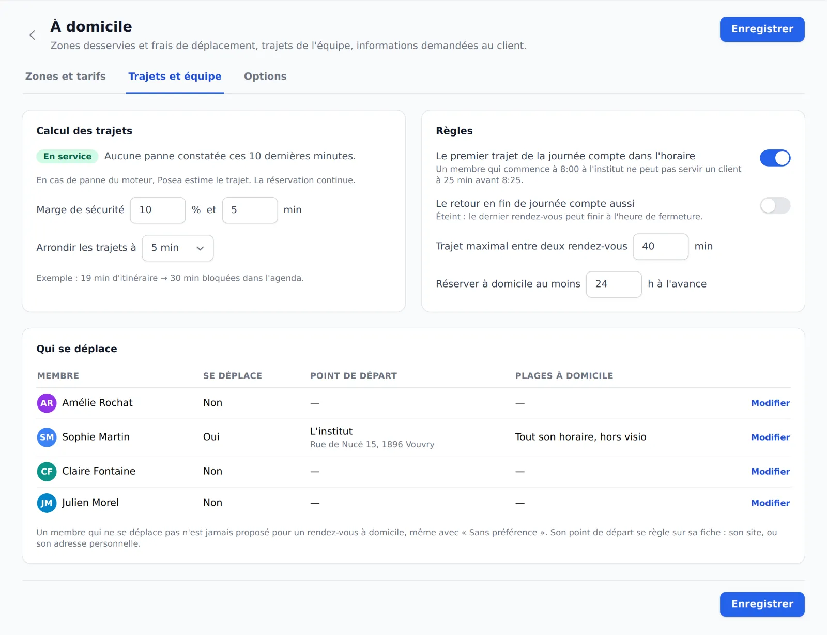Click the 'L'institut' departure point

coord(331,431)
